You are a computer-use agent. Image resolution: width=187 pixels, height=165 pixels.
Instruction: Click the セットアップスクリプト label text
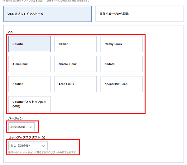point(24,137)
